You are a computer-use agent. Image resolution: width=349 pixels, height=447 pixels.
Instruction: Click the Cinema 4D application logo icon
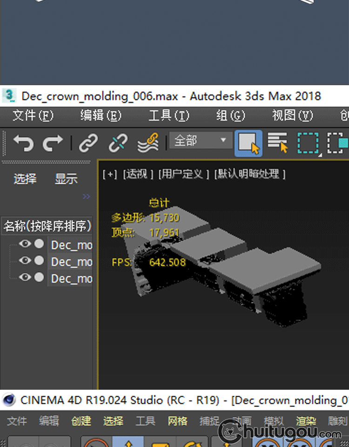(9, 400)
